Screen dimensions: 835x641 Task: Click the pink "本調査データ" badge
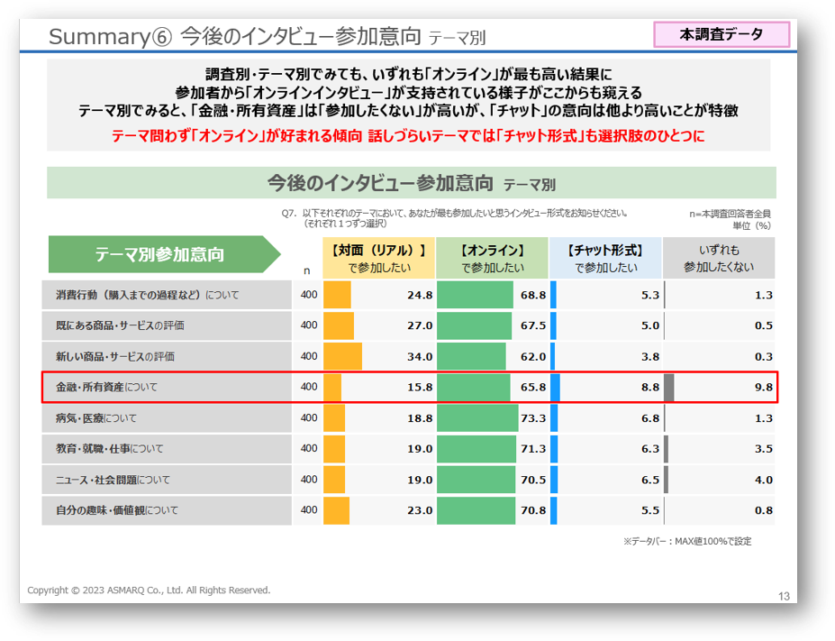(x=721, y=35)
